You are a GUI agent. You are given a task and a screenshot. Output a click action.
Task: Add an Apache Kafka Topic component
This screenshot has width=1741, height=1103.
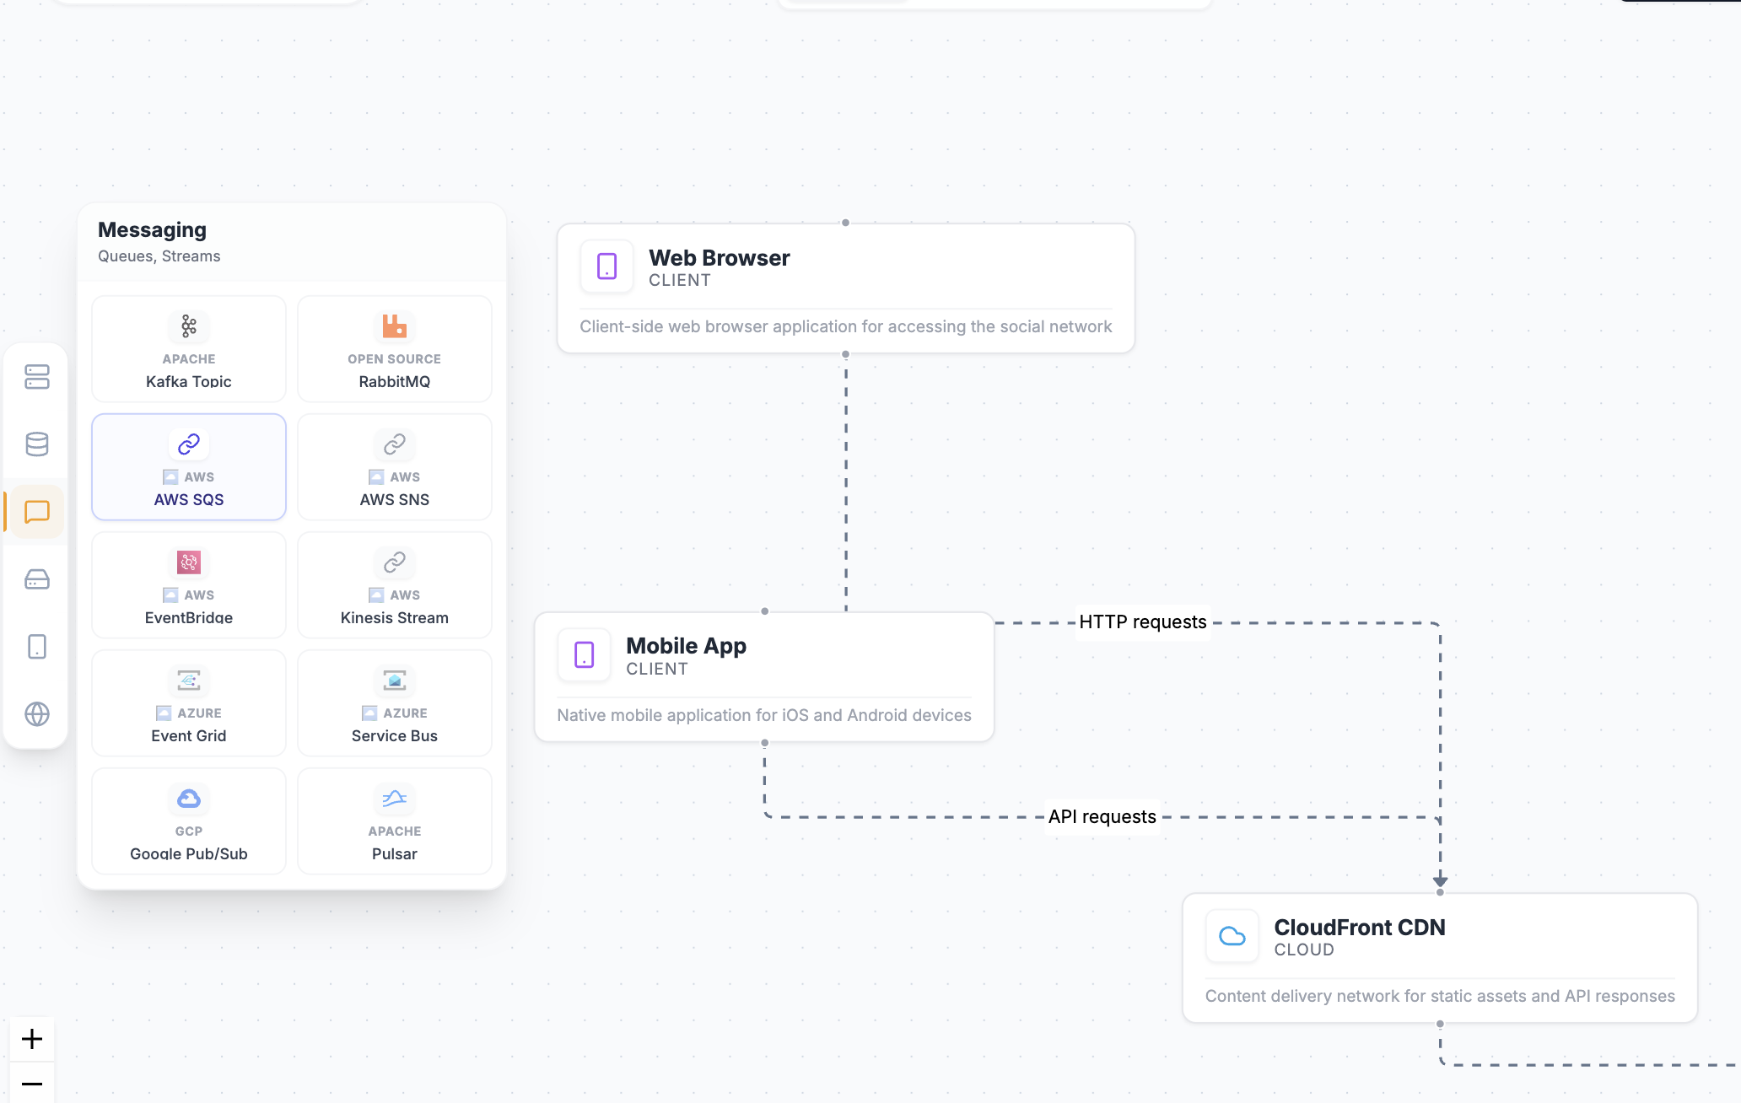pyautogui.click(x=189, y=349)
